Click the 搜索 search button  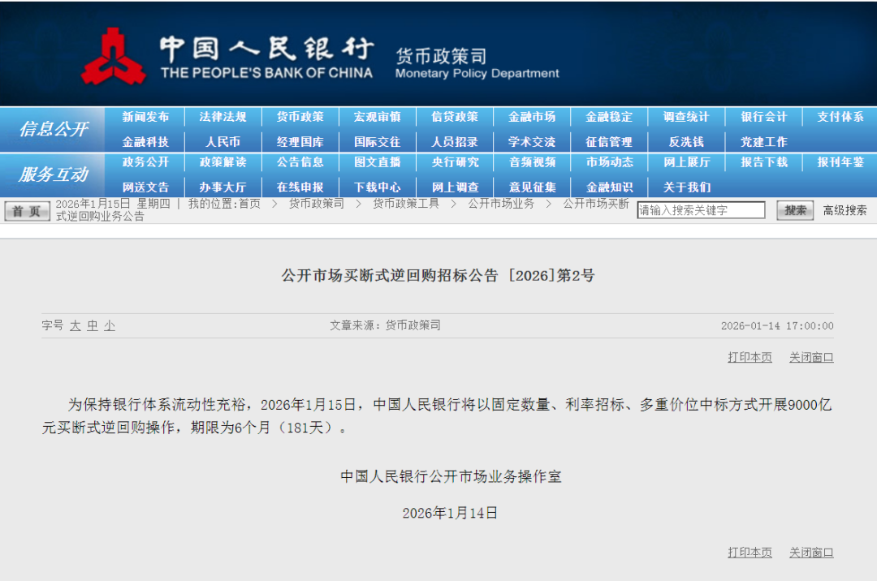click(x=795, y=211)
